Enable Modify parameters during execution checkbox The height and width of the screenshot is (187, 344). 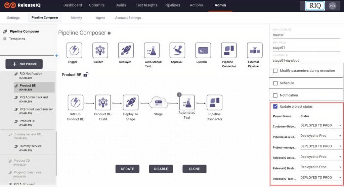275,71
